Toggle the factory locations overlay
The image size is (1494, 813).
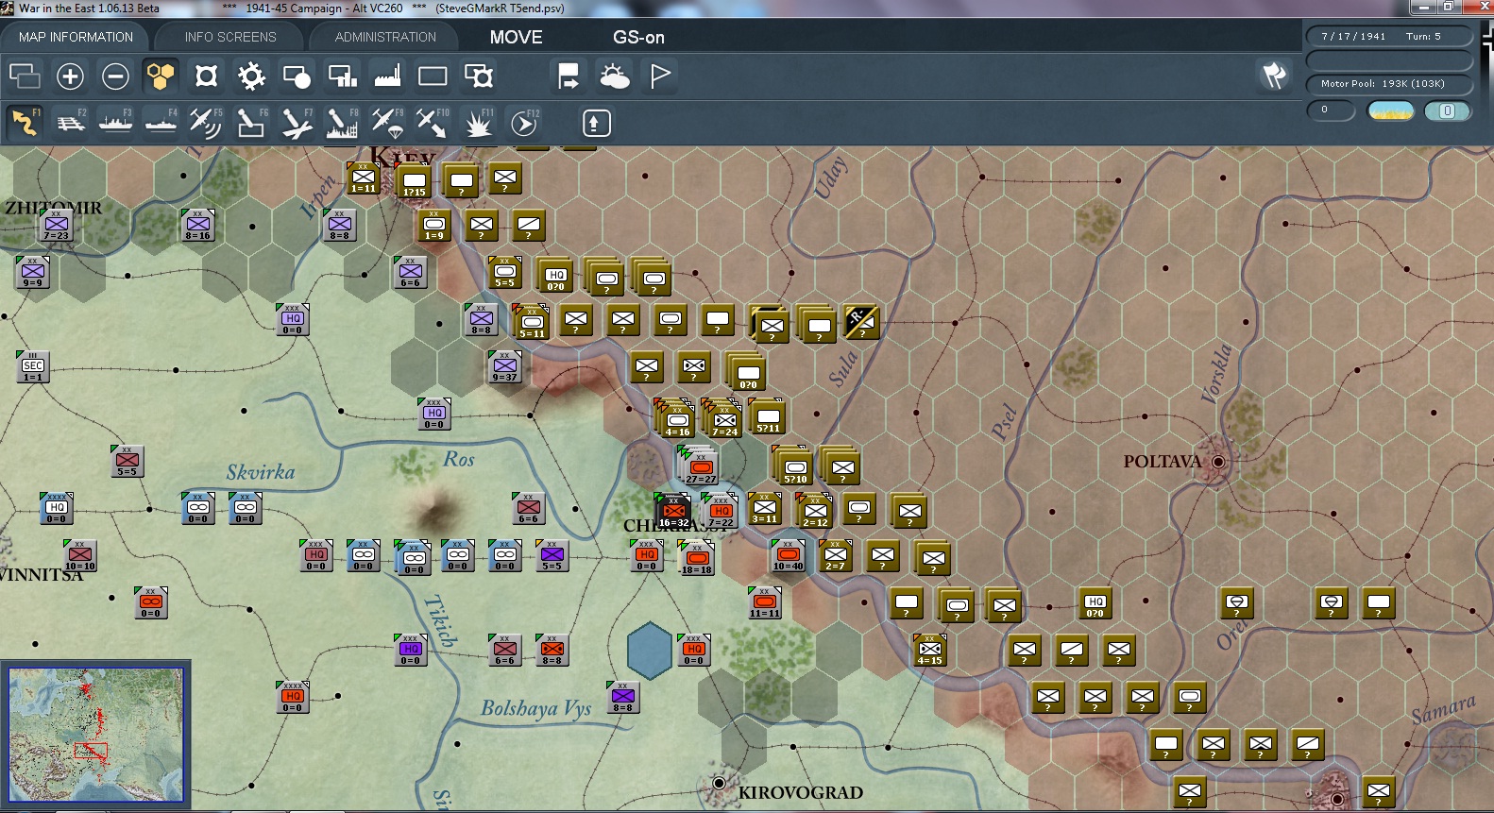[x=387, y=76]
